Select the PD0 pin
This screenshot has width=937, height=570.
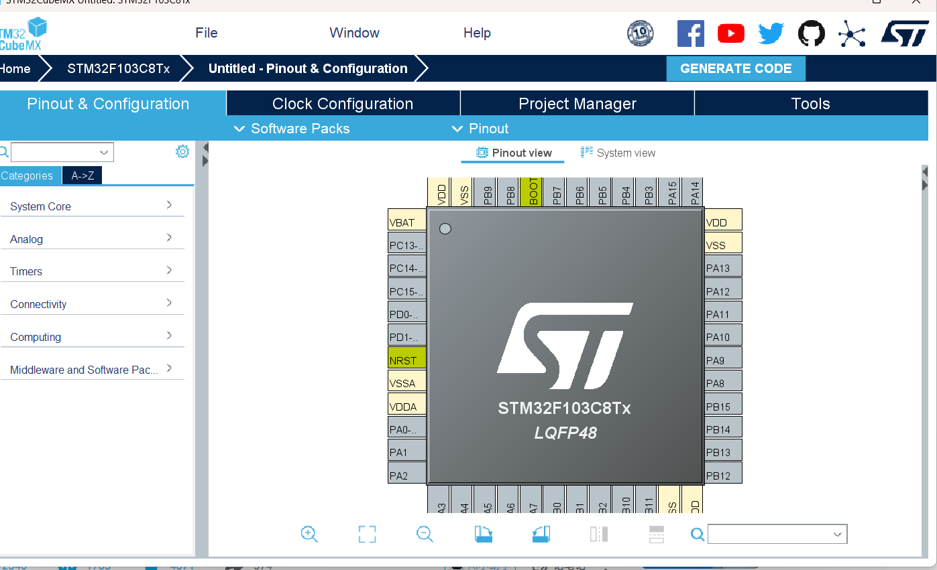(x=407, y=311)
